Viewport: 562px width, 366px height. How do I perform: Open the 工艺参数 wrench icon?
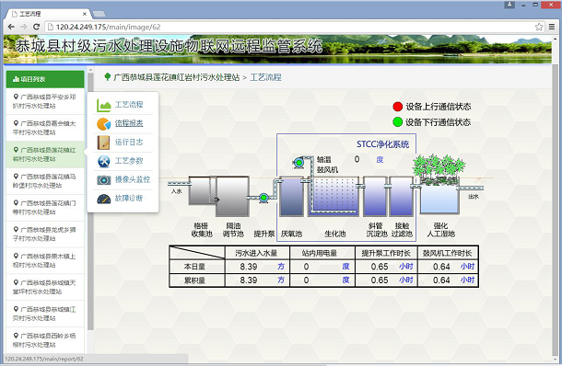[103, 161]
